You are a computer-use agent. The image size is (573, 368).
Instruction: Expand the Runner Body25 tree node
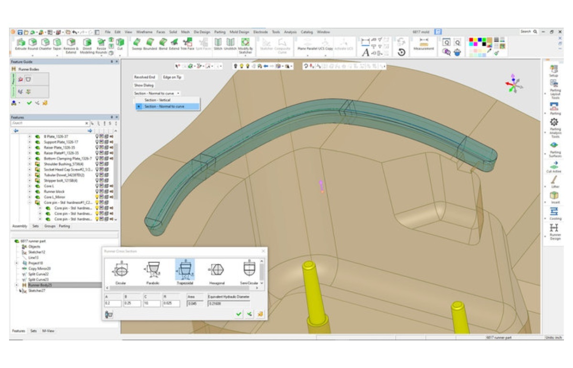tap(17, 285)
